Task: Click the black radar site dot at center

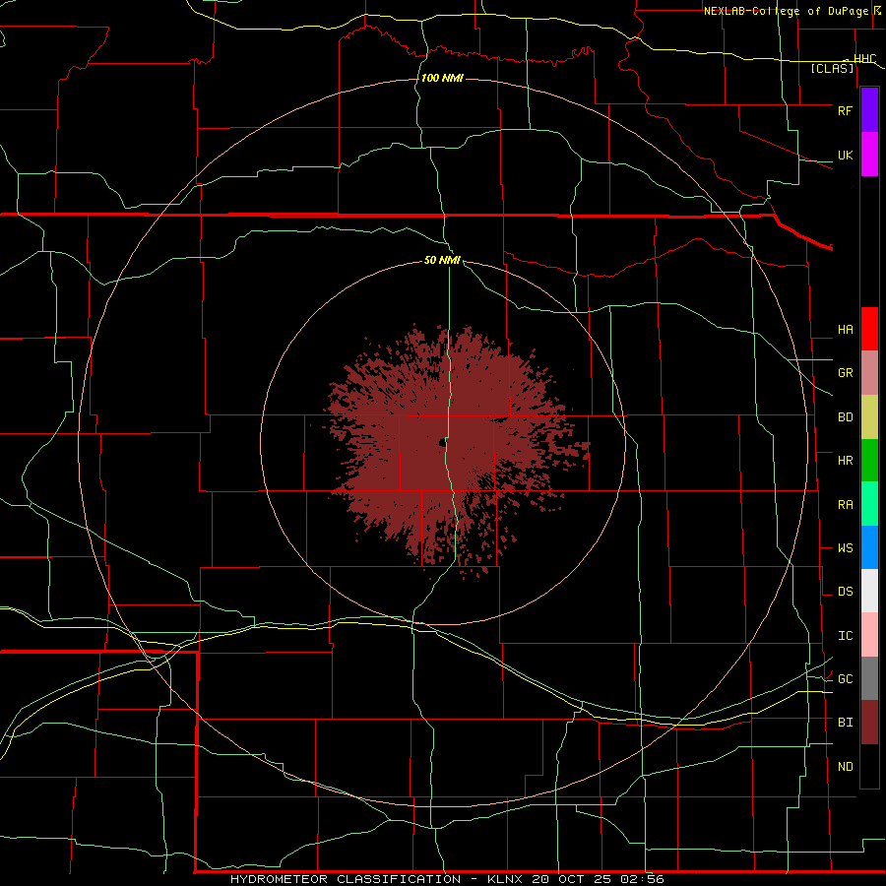Action: 442,444
